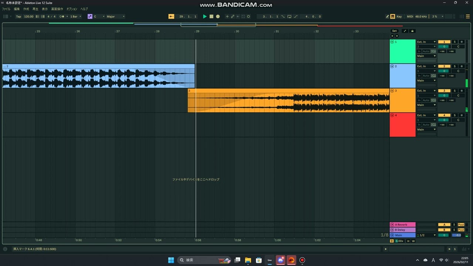Collapse track 4 with its fold triangle

[x=392, y=115]
